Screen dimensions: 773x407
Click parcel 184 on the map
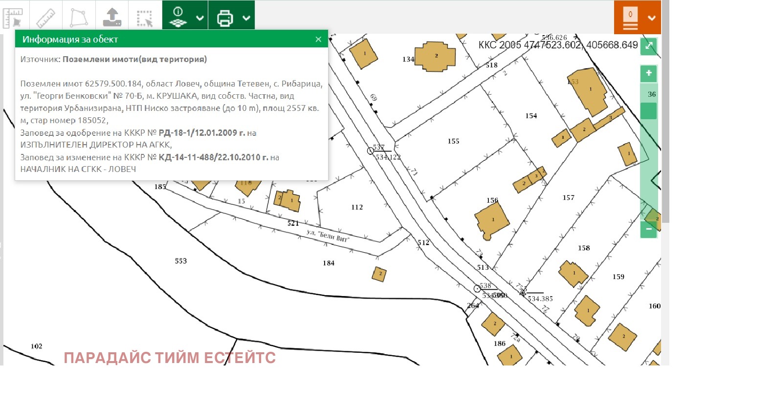(329, 263)
